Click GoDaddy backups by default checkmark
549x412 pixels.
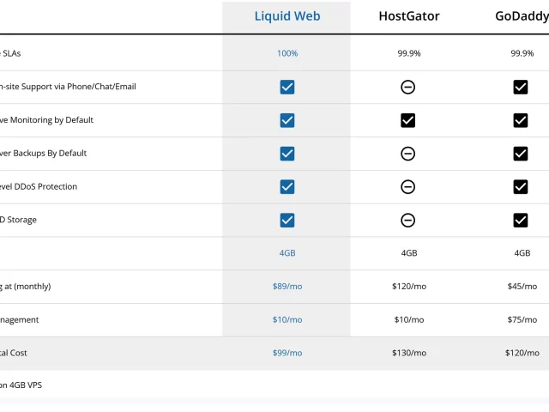click(521, 154)
